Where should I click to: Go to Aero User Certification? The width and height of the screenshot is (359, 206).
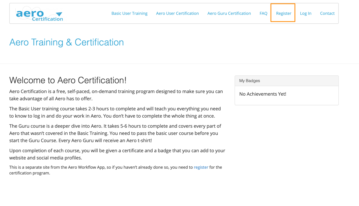pos(177,13)
